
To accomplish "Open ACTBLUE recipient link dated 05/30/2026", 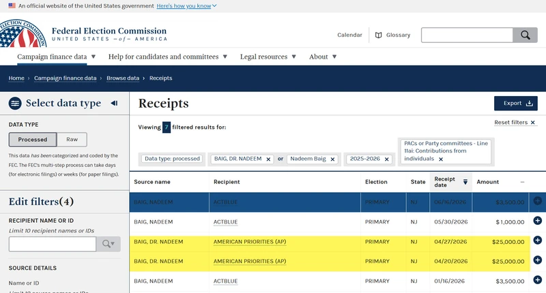I will [226, 222].
